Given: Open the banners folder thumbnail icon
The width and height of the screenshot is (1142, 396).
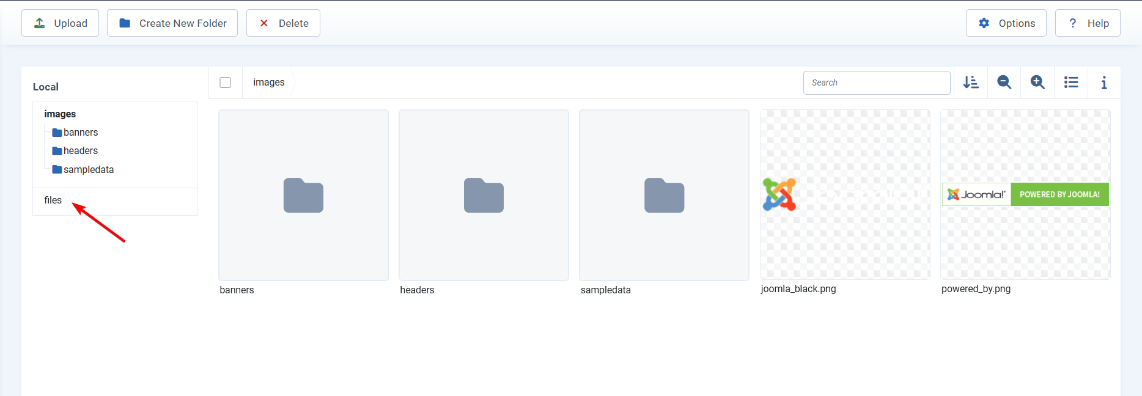Looking at the screenshot, I should 303,196.
